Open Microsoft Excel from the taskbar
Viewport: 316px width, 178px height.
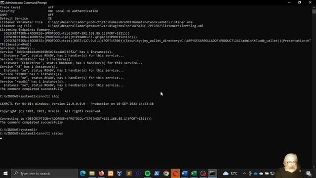tap(194, 174)
